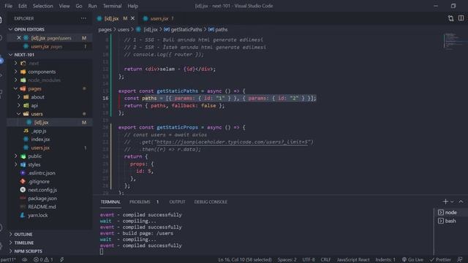Select [id].jsx in the users folder

41,122
